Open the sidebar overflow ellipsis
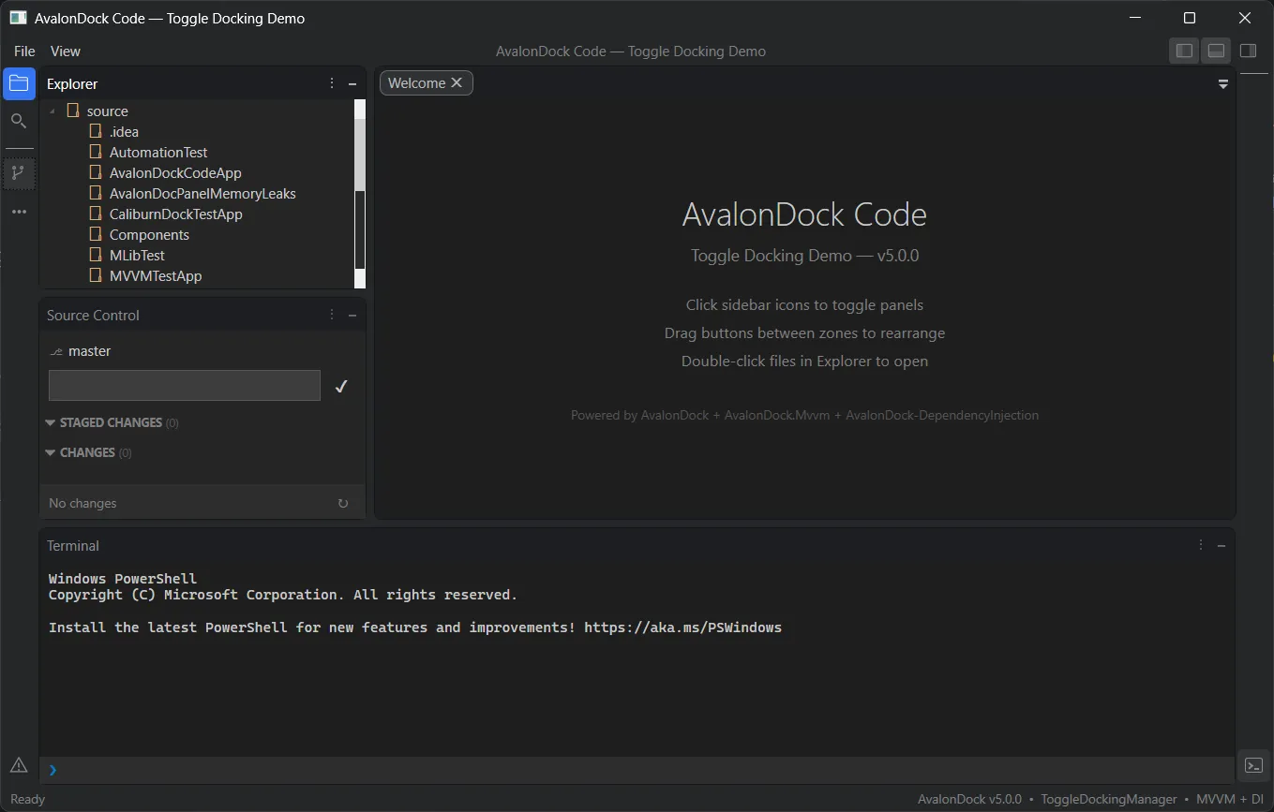The width and height of the screenshot is (1274, 812). coord(19,212)
